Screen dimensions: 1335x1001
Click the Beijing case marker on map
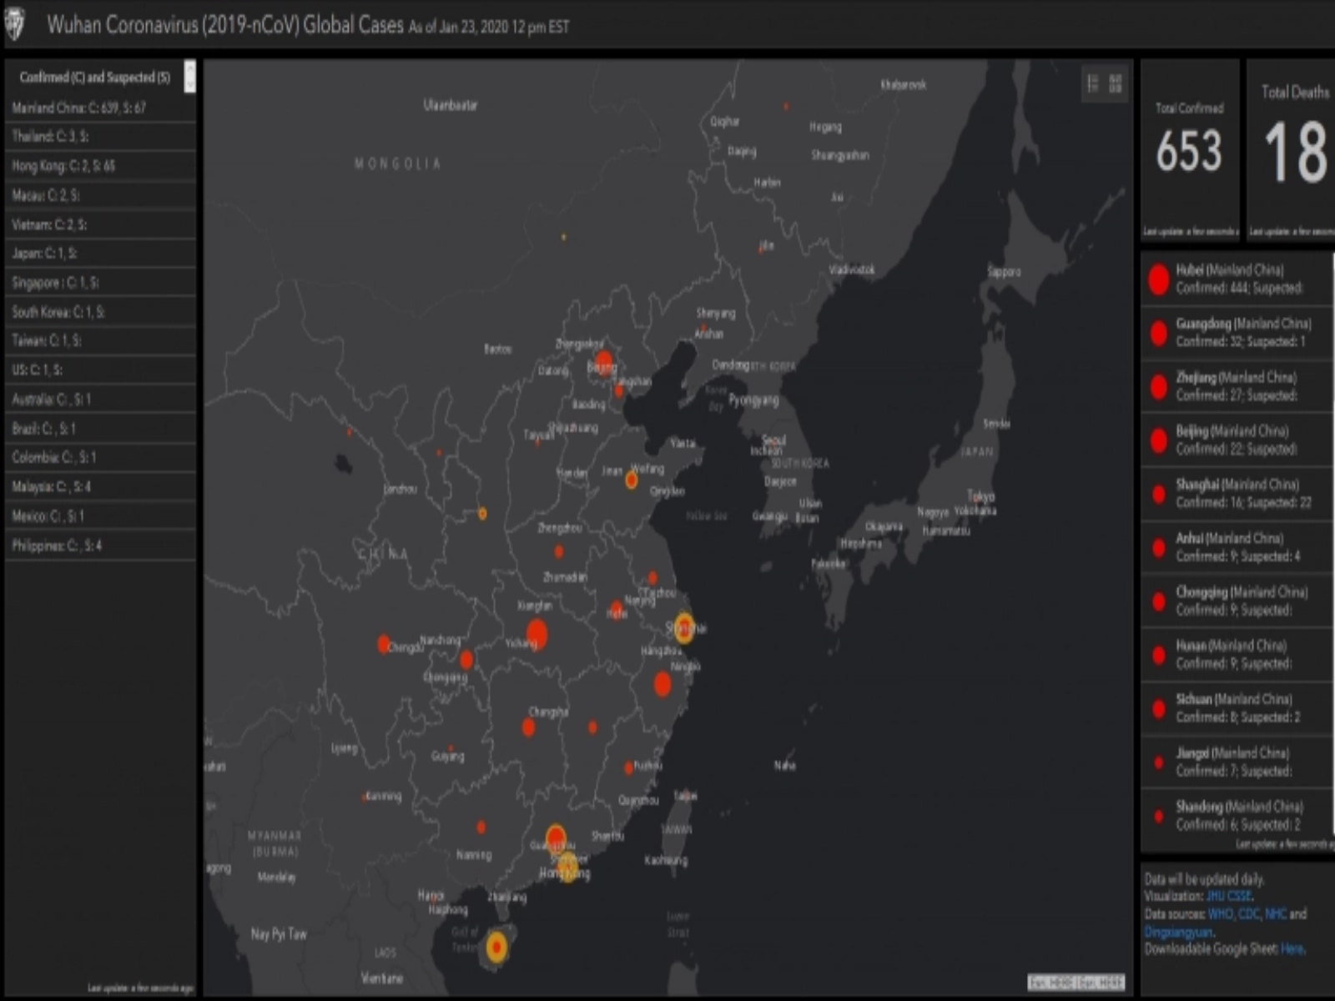(603, 363)
